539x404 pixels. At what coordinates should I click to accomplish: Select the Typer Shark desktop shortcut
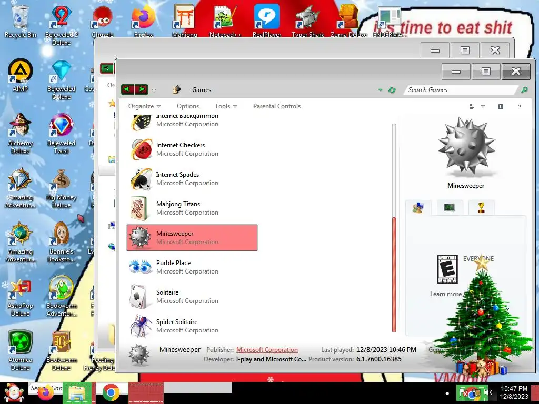point(307,21)
